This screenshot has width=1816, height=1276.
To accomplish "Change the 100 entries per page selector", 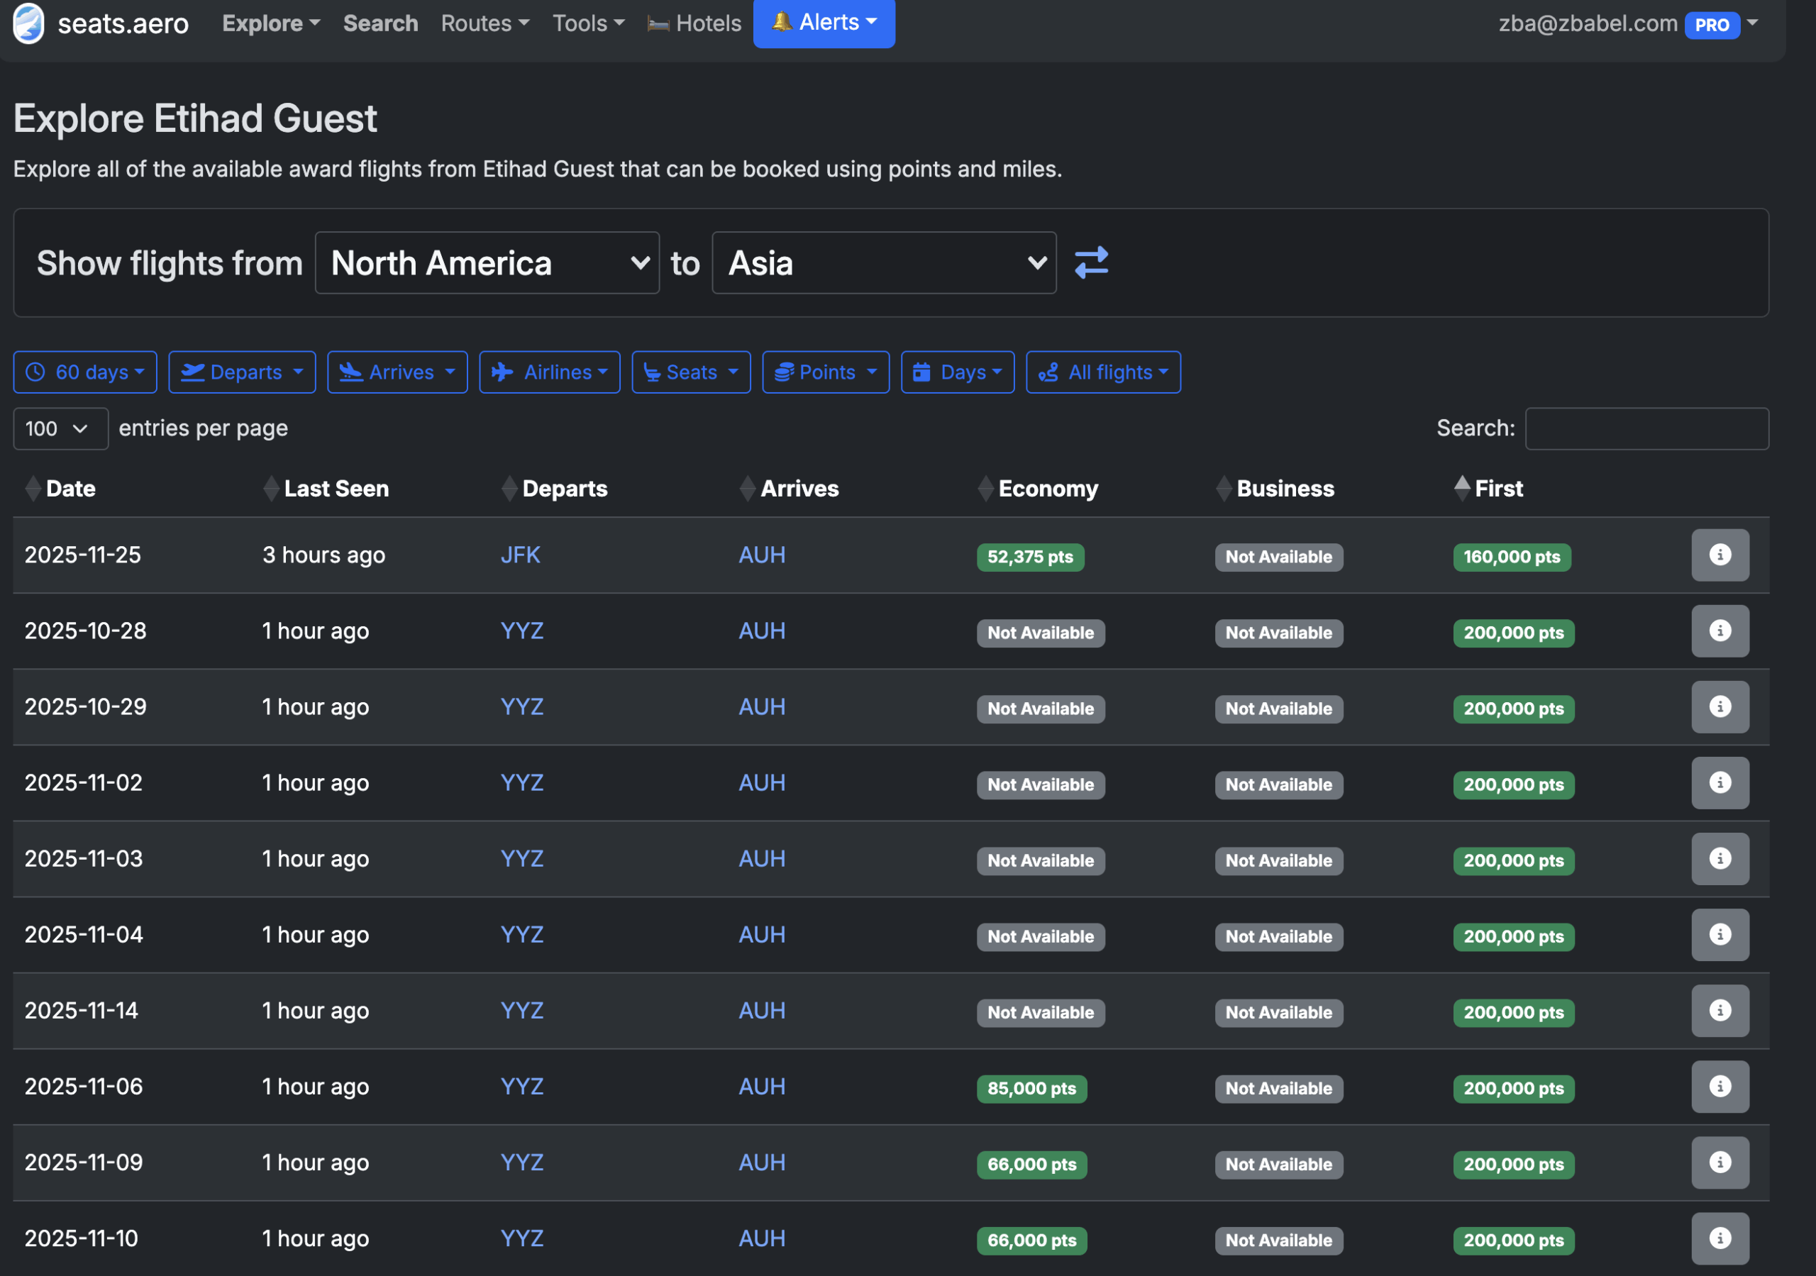I will [60, 428].
